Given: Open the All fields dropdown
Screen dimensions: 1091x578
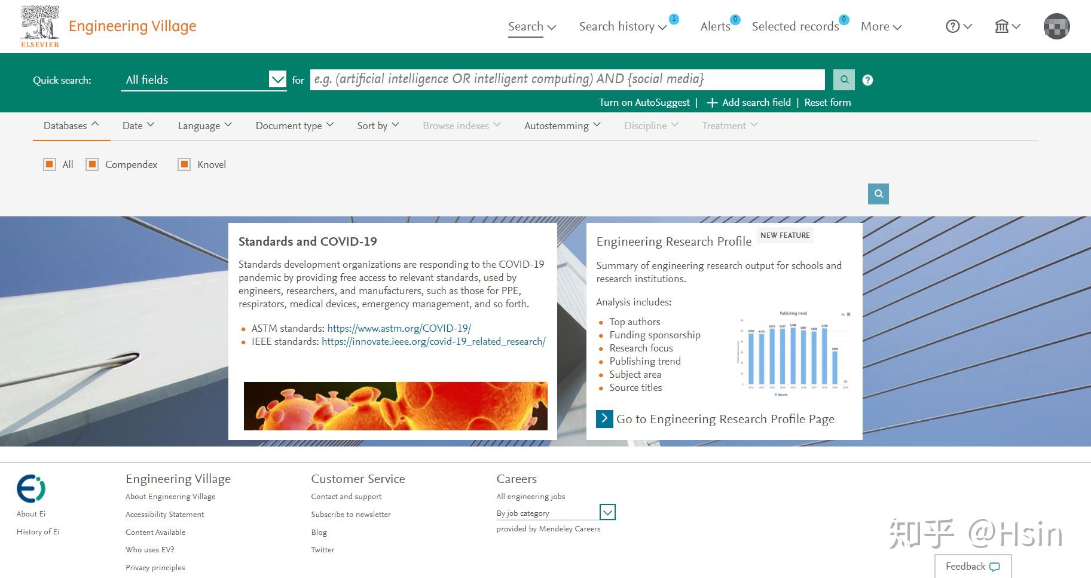Looking at the screenshot, I should pos(204,79).
